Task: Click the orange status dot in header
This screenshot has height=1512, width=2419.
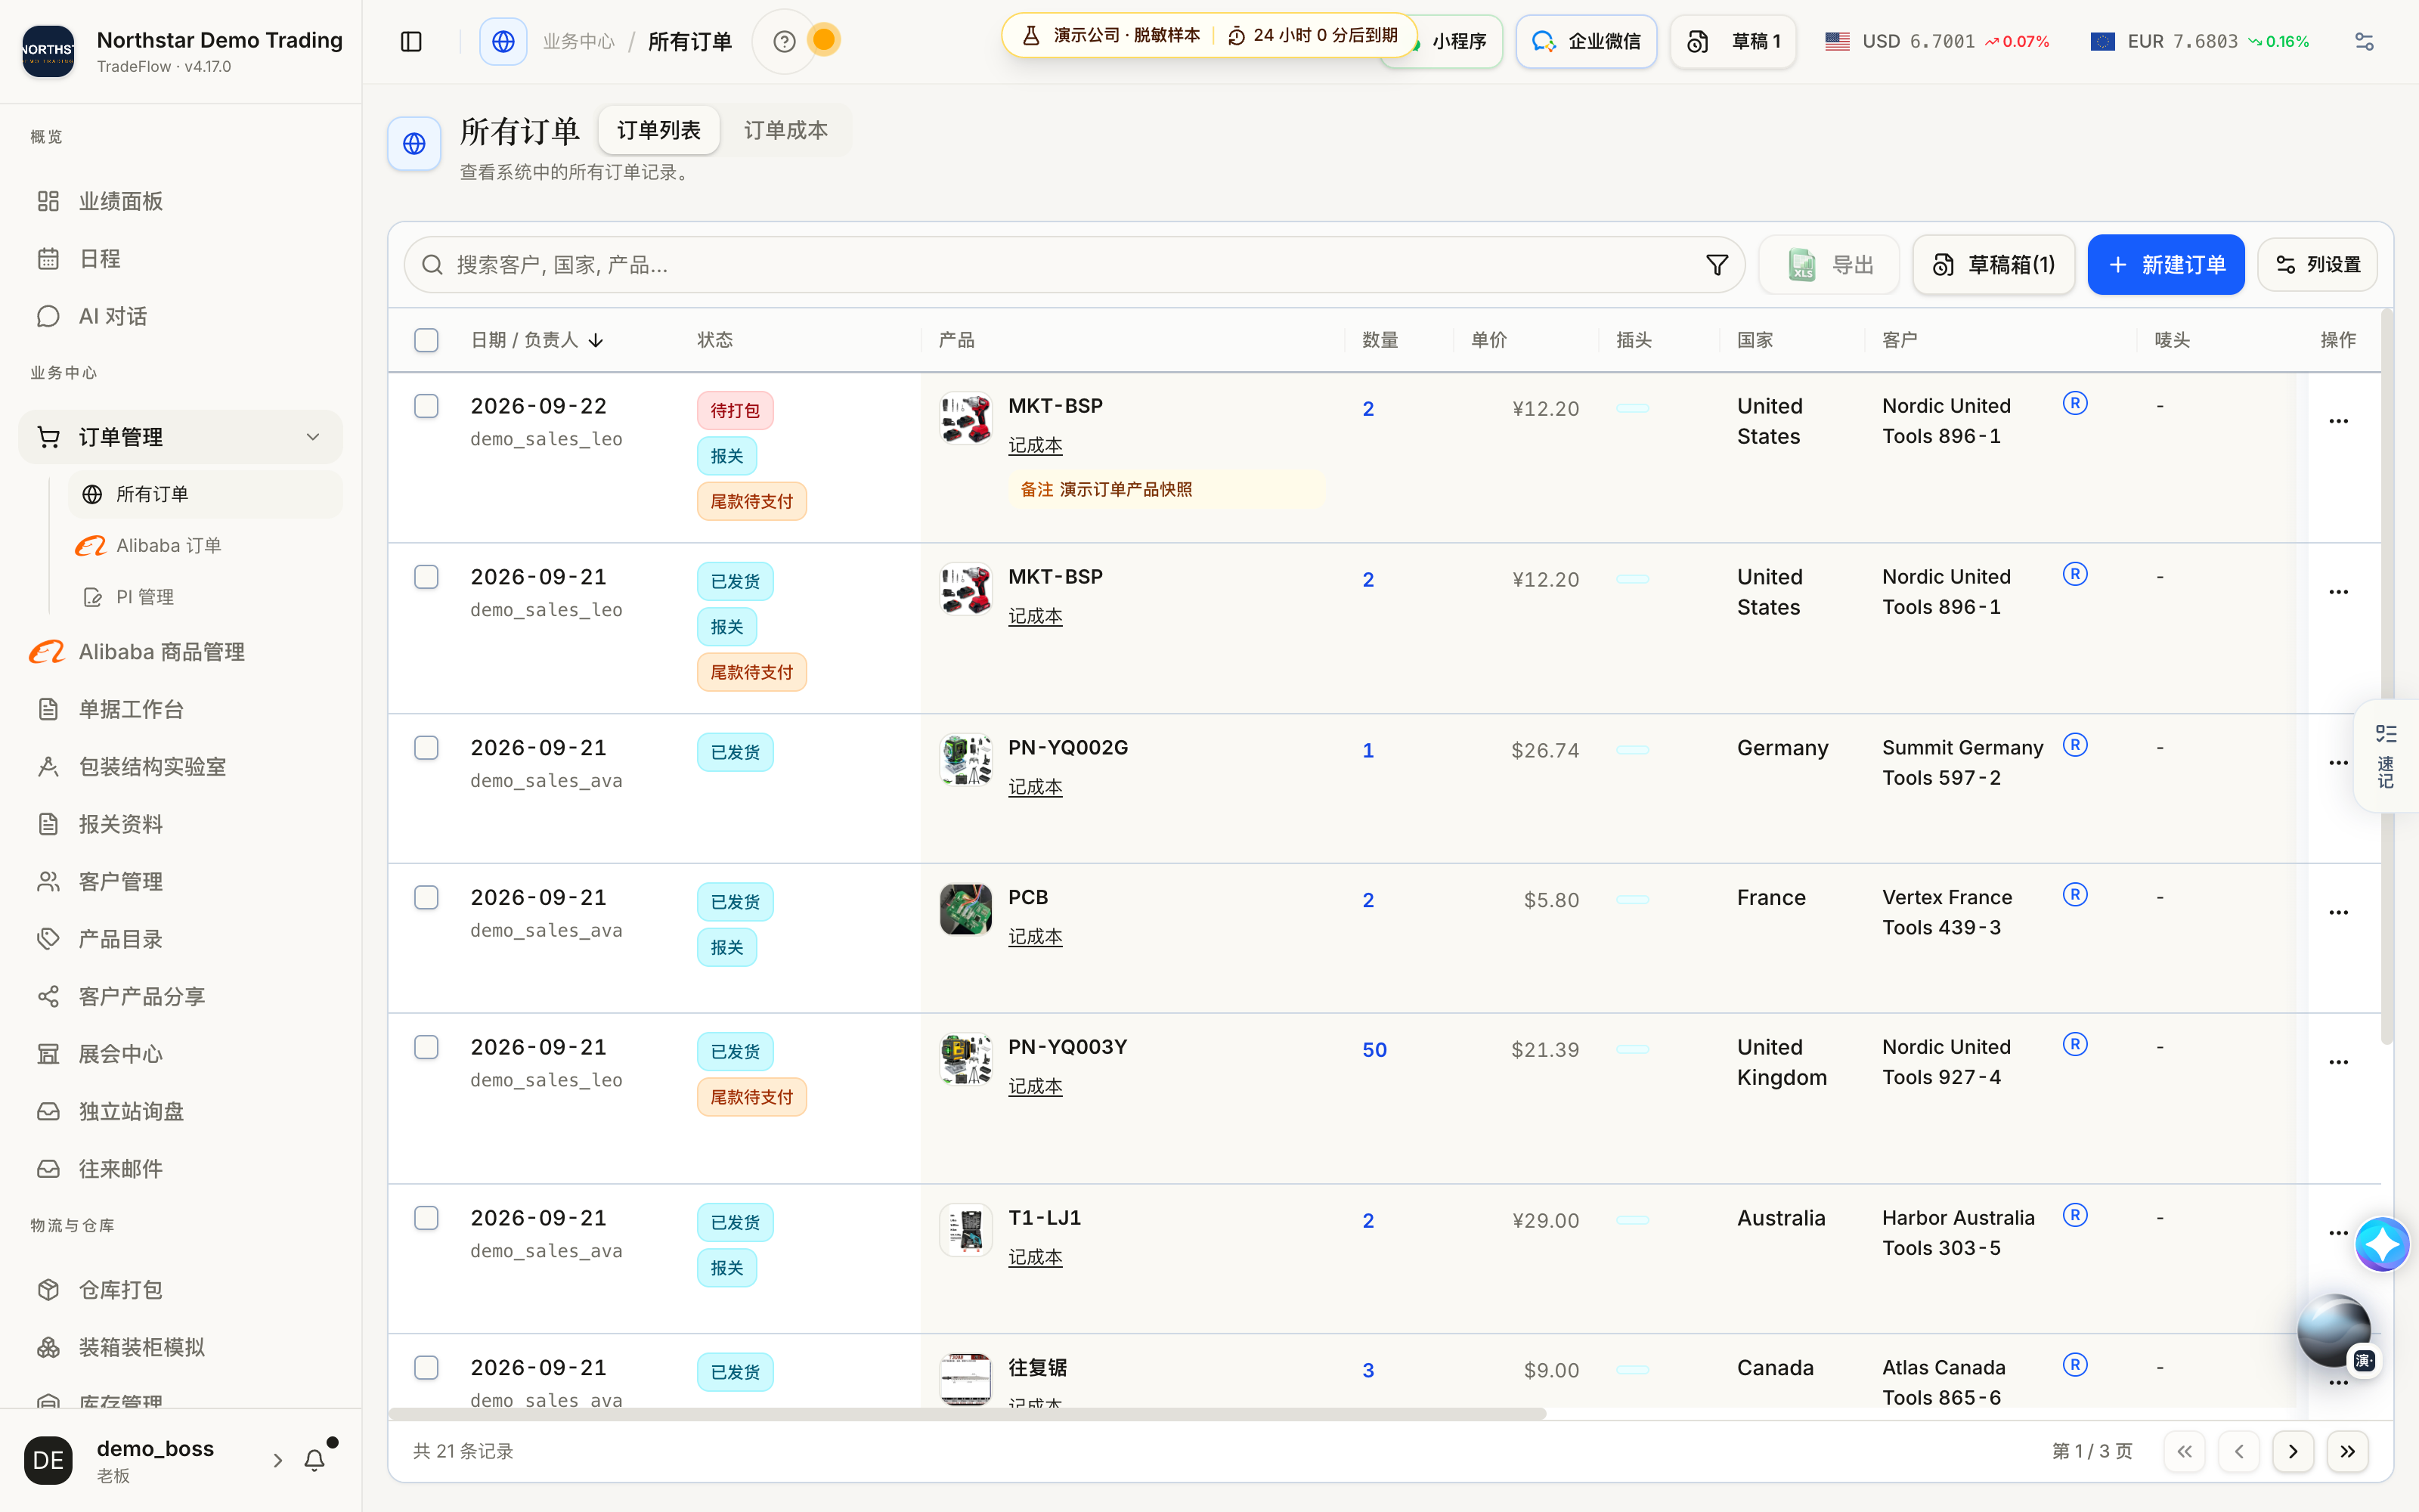Action: (824, 40)
